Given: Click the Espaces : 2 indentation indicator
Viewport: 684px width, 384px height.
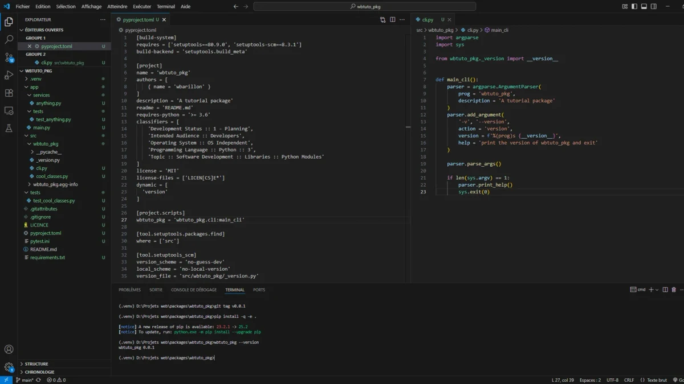Looking at the screenshot, I should [x=590, y=379].
